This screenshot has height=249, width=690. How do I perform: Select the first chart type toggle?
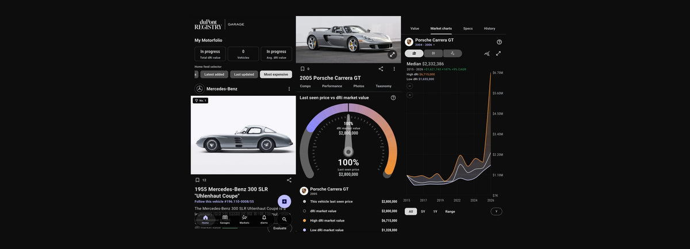pos(414,53)
